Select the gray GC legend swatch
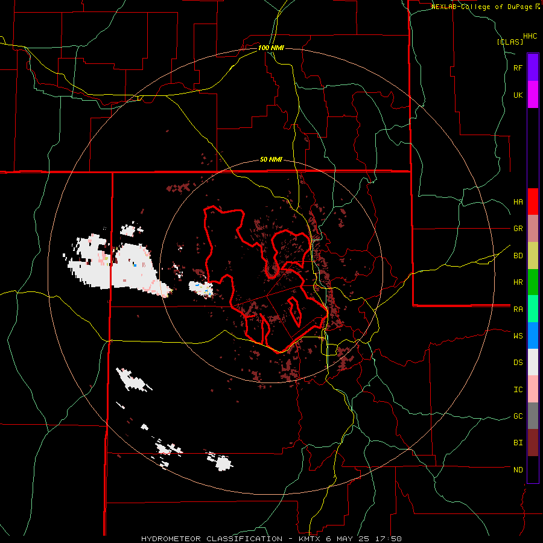 pyautogui.click(x=533, y=416)
